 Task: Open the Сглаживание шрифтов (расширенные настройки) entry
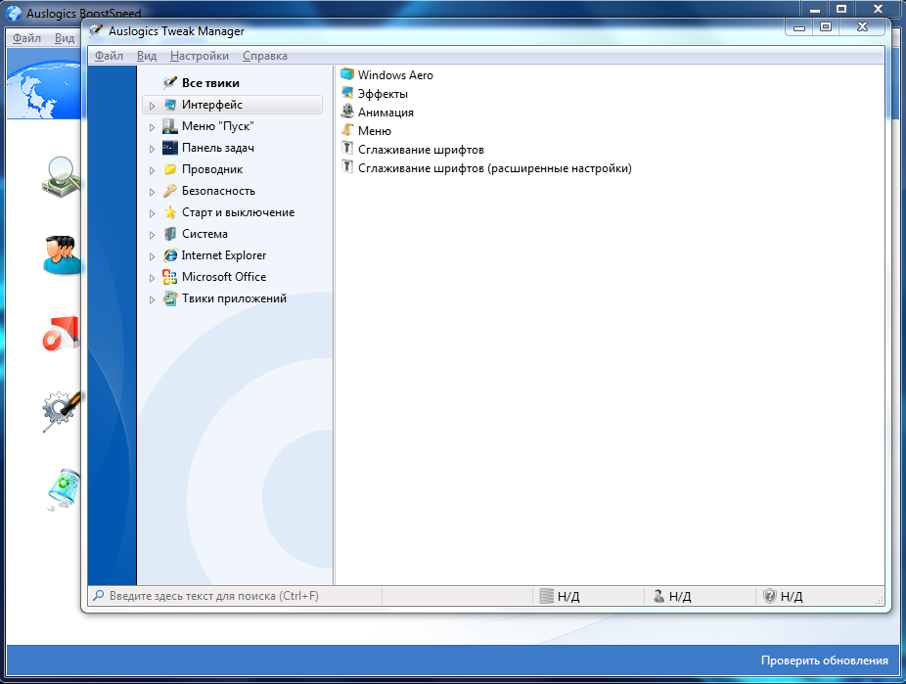point(495,168)
